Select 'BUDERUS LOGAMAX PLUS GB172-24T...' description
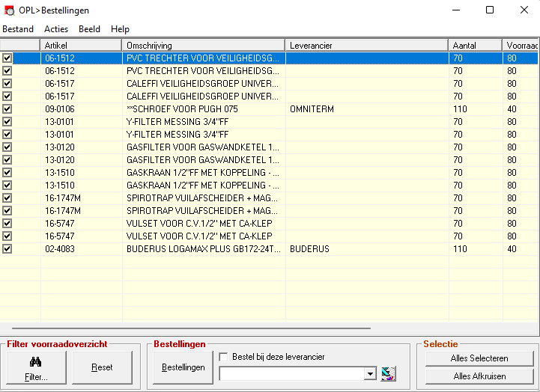540x392 pixels. 204,249
